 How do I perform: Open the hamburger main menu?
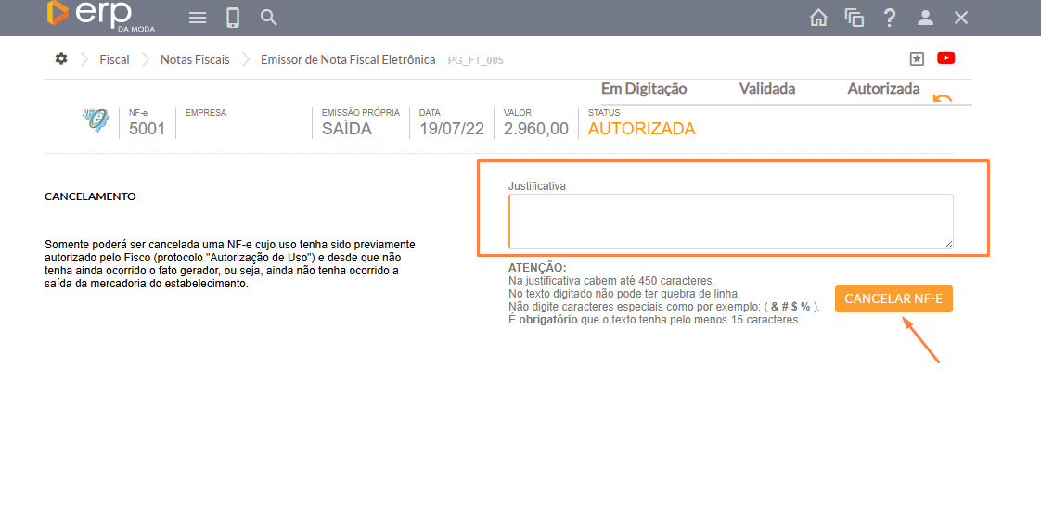(x=198, y=18)
